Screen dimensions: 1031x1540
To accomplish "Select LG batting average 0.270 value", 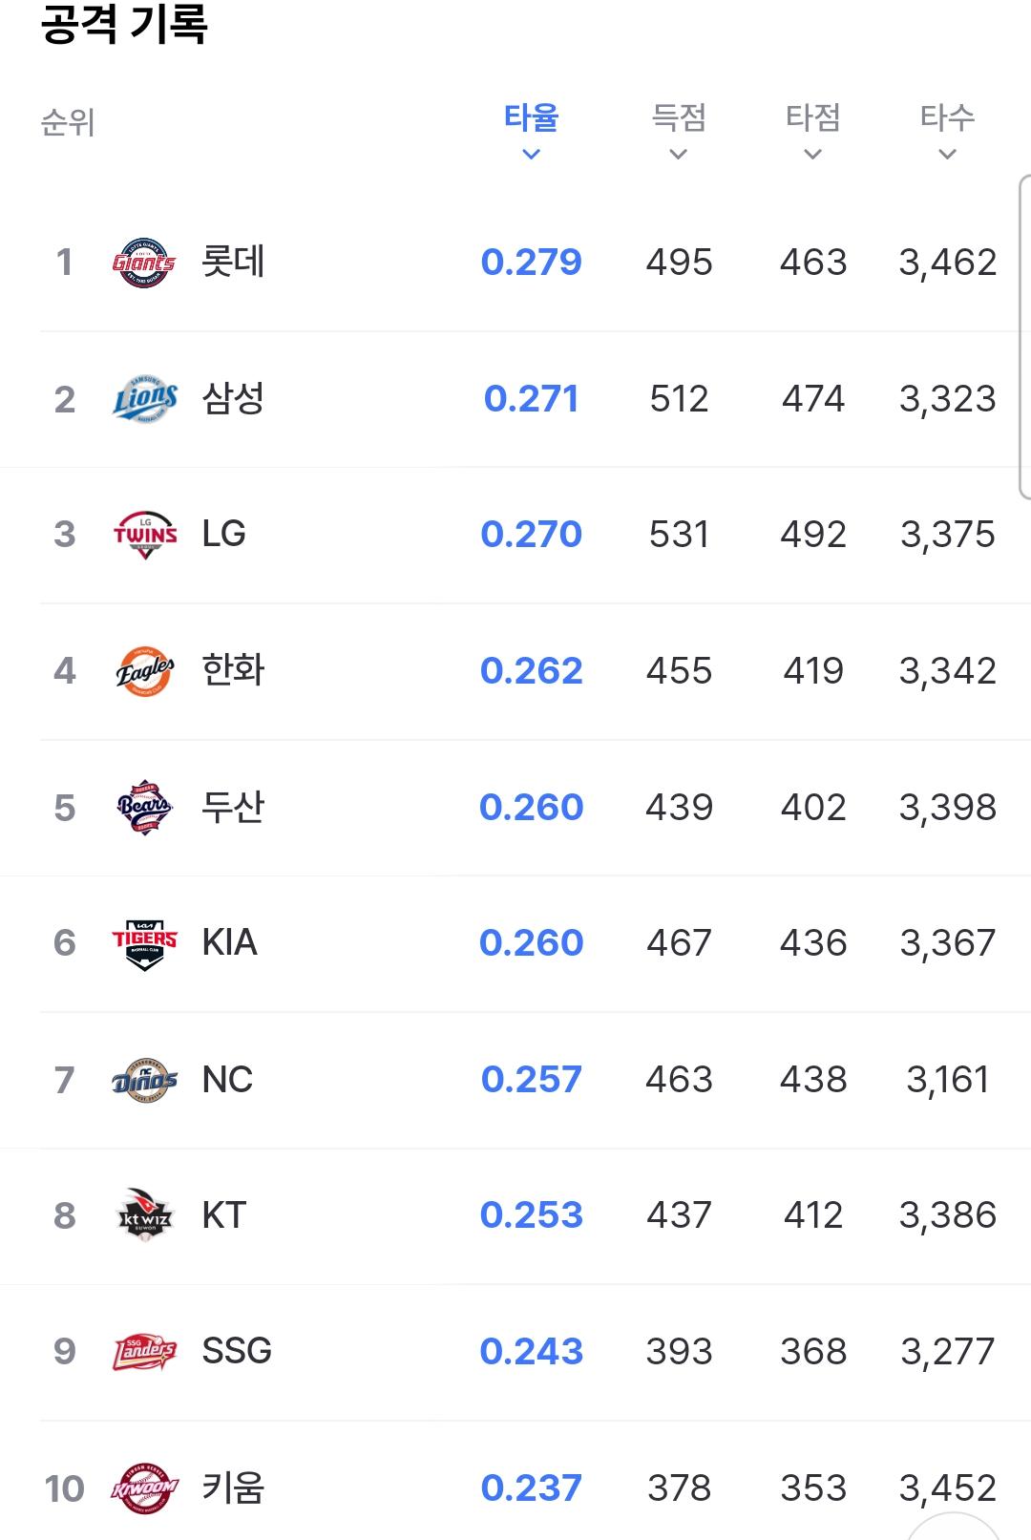I will tap(532, 534).
